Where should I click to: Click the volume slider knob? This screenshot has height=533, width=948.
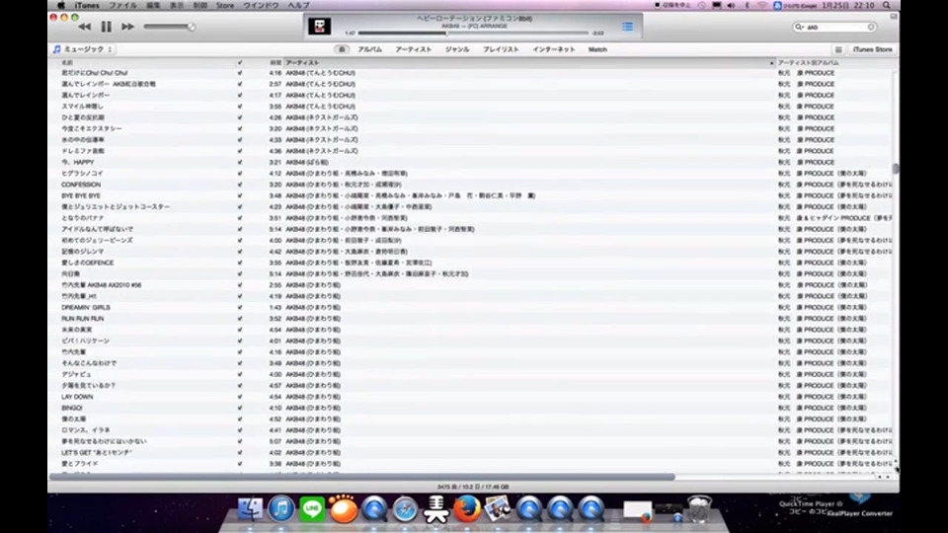[x=191, y=27]
